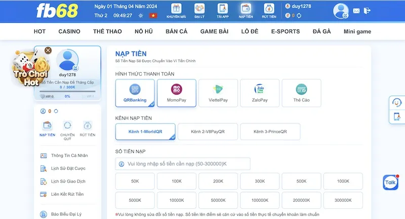The width and height of the screenshot is (405, 219).
Task: Open the NỔ HŨ menu category
Action: click(144, 31)
